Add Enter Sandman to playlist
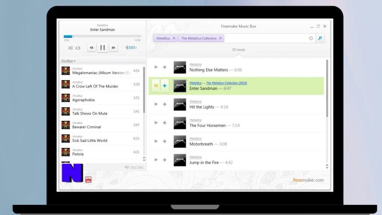The image size is (382, 215). [165, 85]
